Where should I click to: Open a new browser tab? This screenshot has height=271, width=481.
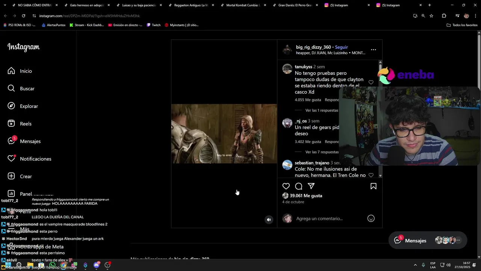430,5
